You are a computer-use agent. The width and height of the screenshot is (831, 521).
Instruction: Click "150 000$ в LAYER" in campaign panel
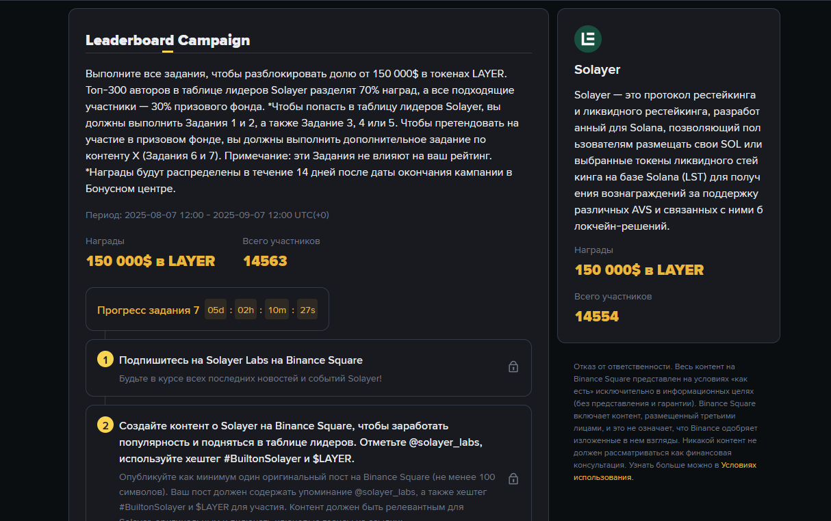[151, 261]
